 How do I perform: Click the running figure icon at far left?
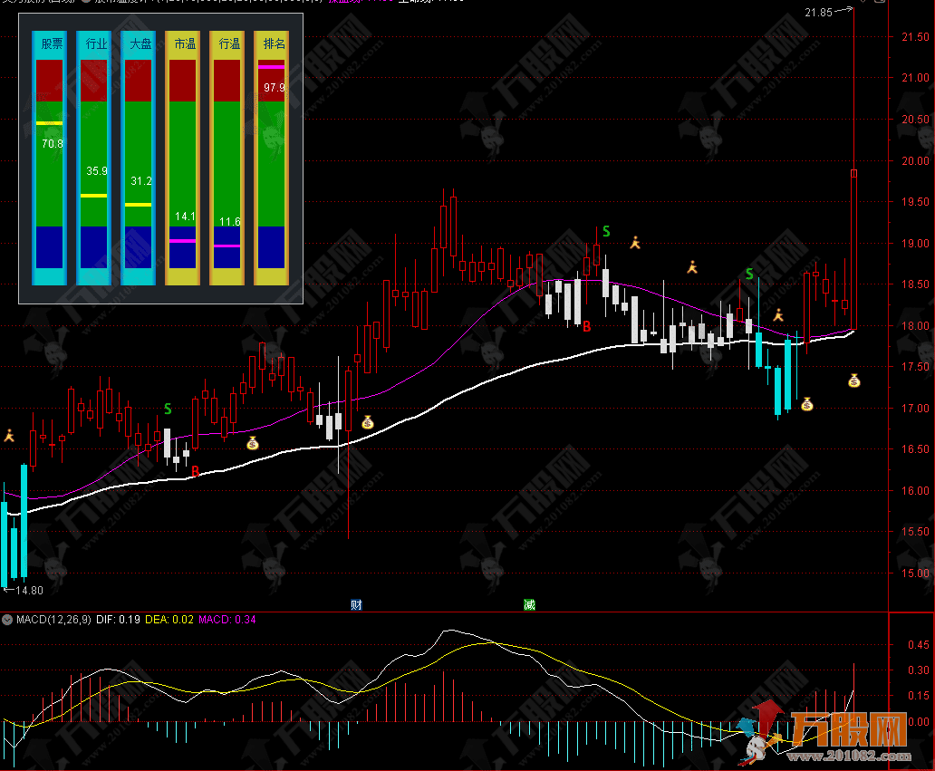pos(9,436)
